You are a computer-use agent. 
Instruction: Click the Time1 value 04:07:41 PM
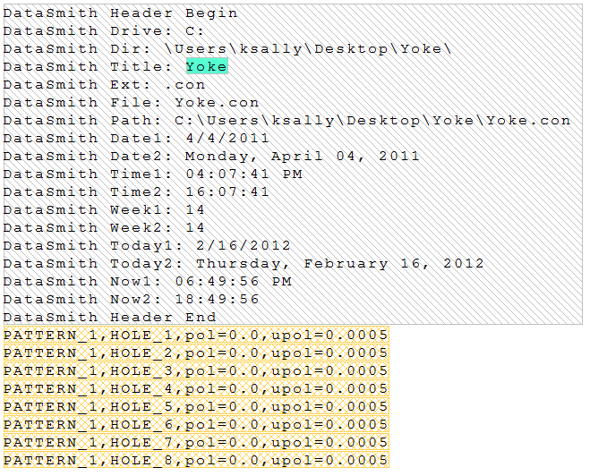pos(244,174)
